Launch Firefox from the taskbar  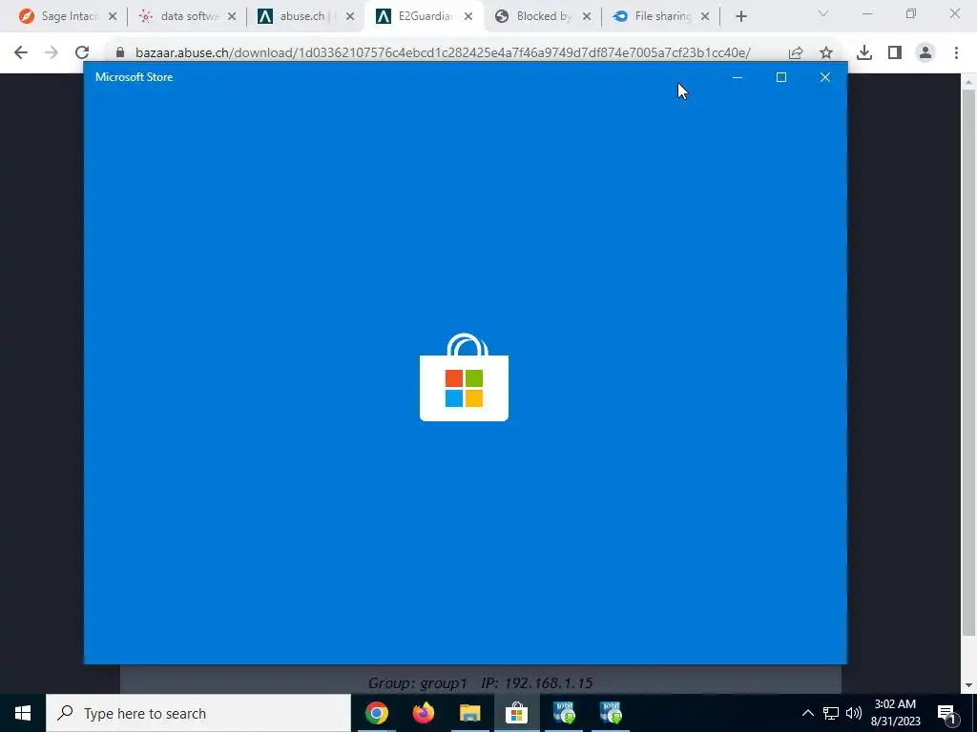tap(423, 713)
